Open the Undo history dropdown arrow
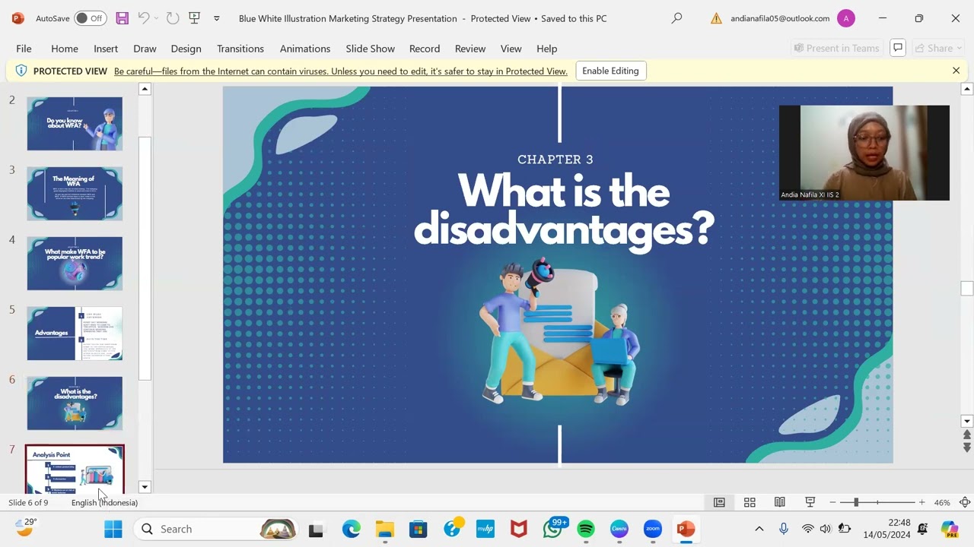Image resolution: width=974 pixels, height=547 pixels. click(156, 18)
